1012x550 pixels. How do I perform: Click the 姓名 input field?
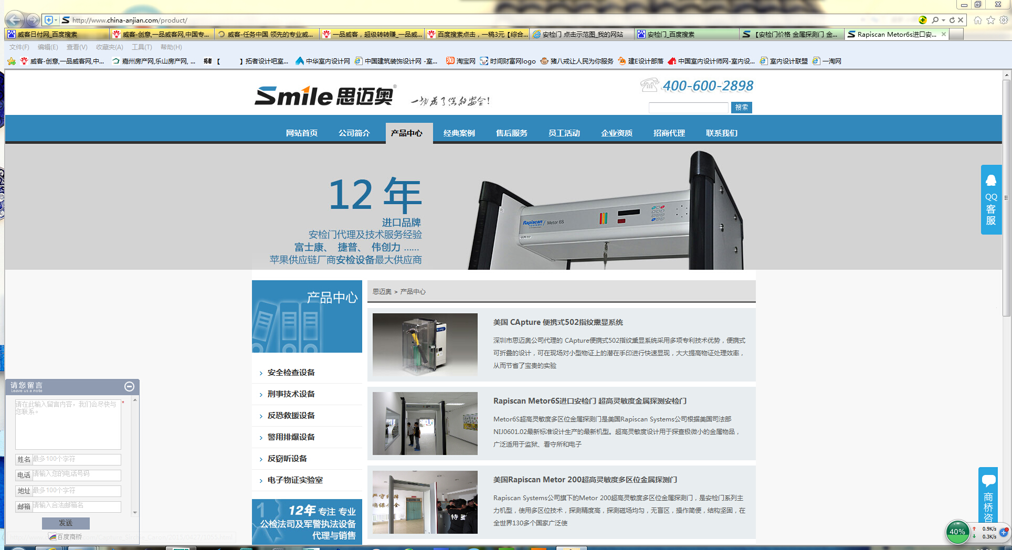pyautogui.click(x=77, y=459)
